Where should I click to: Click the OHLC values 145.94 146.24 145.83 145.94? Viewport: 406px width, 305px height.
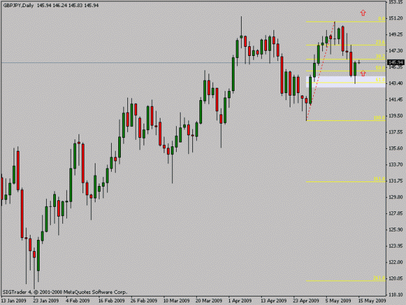coord(68,5)
